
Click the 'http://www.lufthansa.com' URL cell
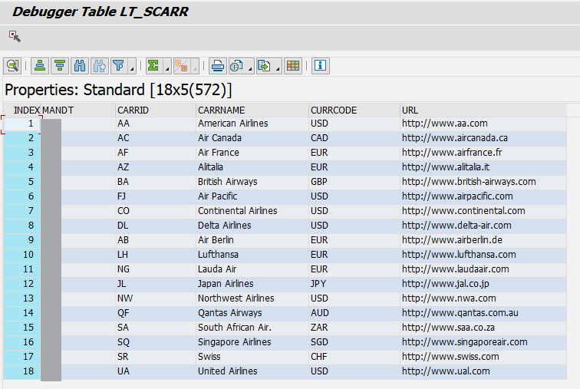point(483,255)
